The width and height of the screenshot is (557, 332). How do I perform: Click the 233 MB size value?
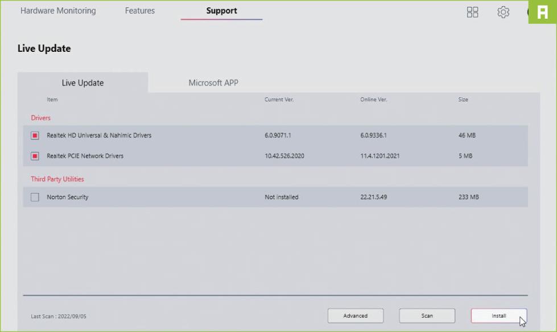click(469, 197)
